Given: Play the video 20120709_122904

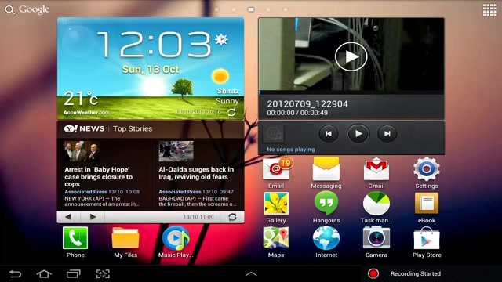Looking at the screenshot, I should point(351,56).
